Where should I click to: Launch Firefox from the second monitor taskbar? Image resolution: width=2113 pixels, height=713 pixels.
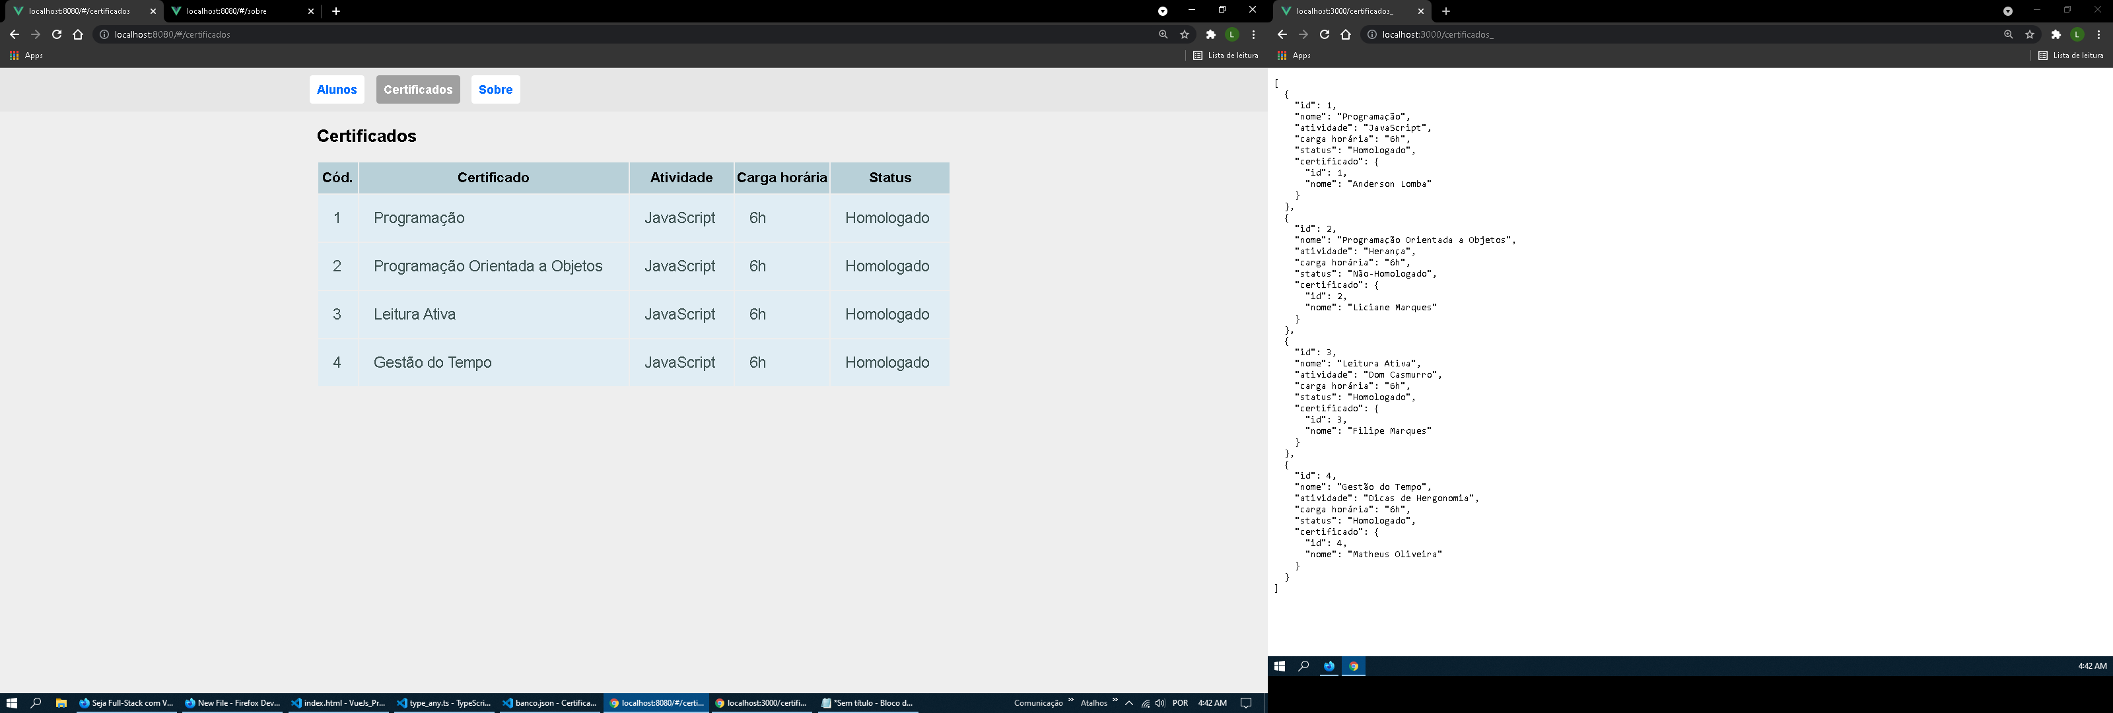(x=1328, y=666)
